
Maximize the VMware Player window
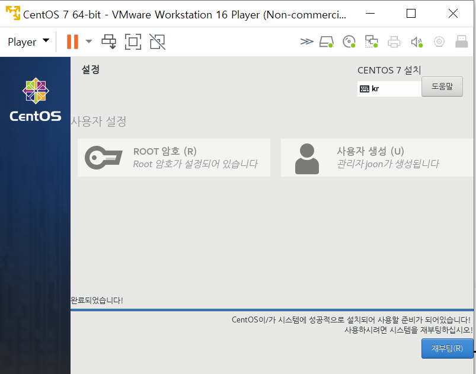411,14
